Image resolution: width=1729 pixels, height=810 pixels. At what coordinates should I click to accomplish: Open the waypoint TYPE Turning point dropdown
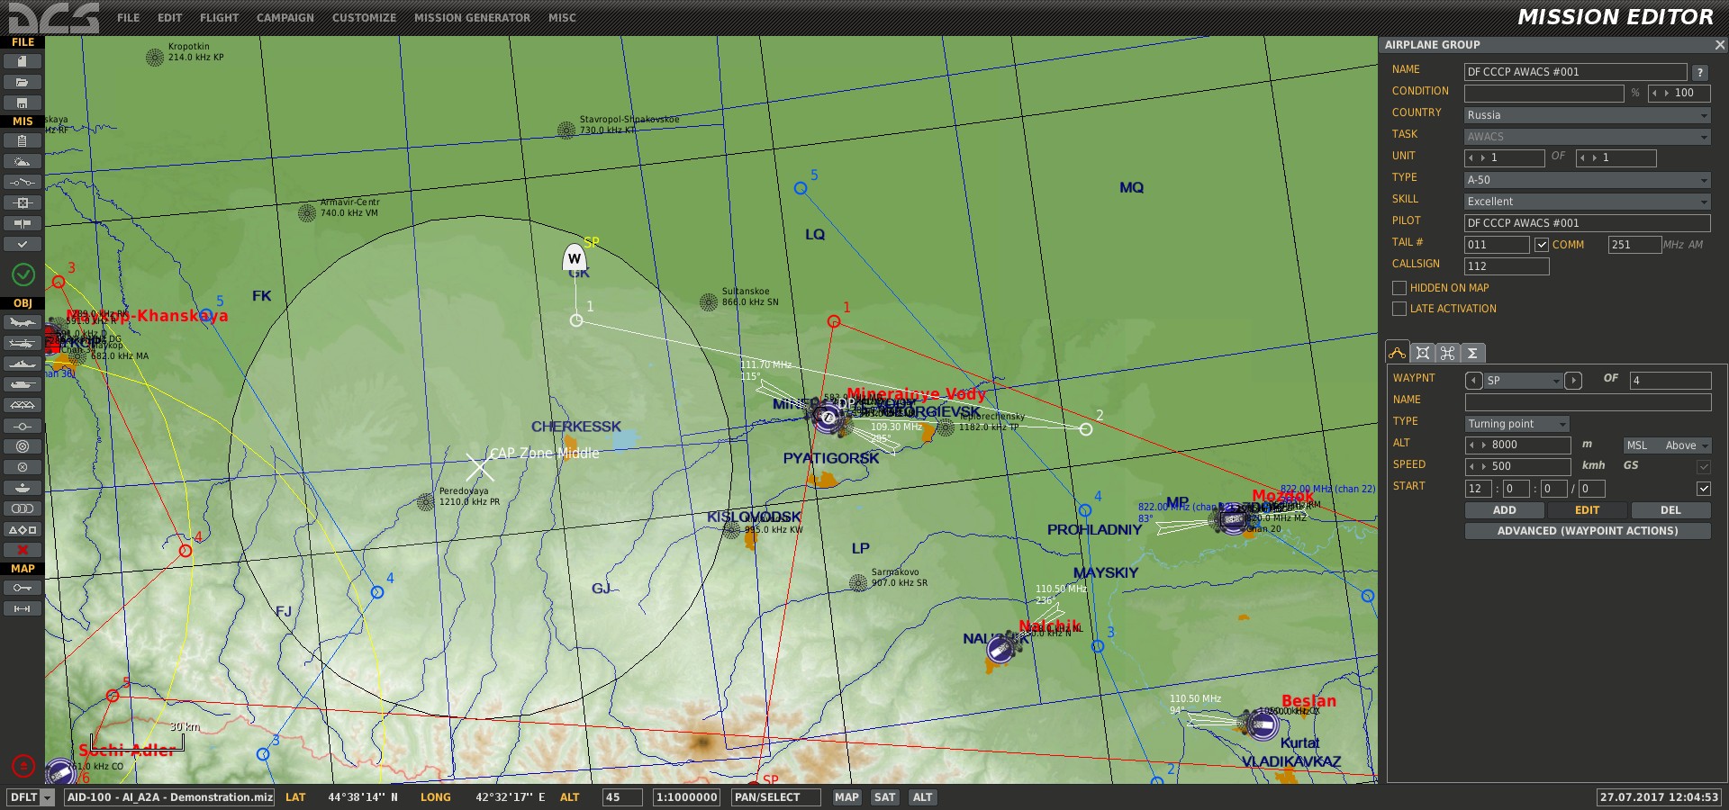click(1517, 424)
